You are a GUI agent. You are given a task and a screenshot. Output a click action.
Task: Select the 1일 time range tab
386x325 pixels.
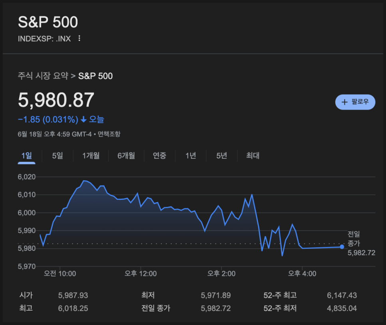[x=27, y=156]
